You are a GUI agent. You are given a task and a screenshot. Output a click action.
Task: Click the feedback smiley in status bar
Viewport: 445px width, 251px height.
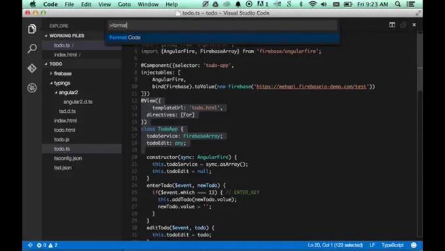pos(414,245)
